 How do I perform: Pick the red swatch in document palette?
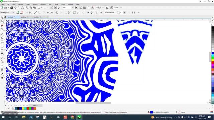pos(28,108)
